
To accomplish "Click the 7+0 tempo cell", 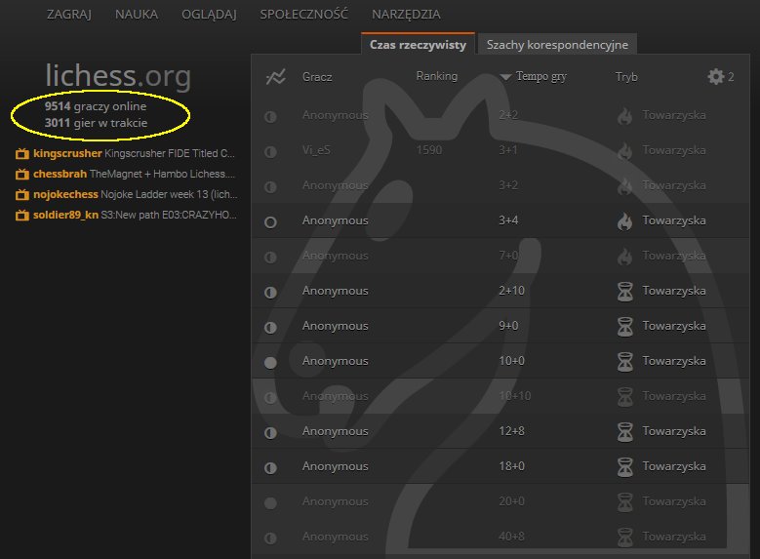I will coord(508,256).
